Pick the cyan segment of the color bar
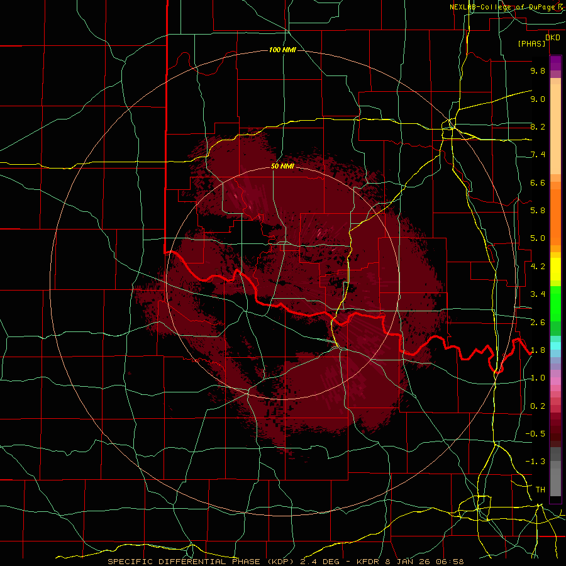 coord(555,345)
